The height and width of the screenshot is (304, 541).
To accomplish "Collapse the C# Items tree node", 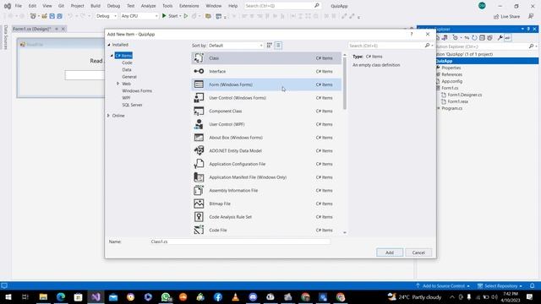I will pos(112,56).
